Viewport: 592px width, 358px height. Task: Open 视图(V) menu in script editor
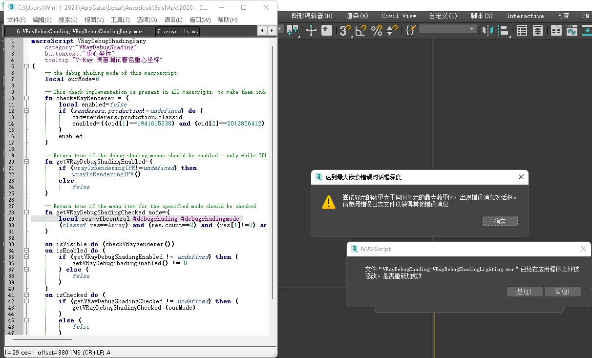[x=94, y=20]
